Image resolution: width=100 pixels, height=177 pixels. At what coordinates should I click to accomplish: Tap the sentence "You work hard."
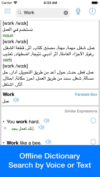23,122
